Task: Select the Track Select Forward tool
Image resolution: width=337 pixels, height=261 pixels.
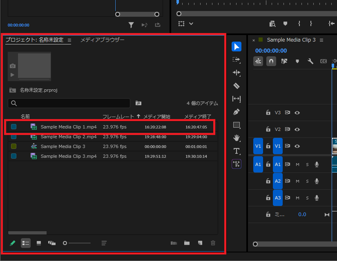Action: tap(236, 60)
